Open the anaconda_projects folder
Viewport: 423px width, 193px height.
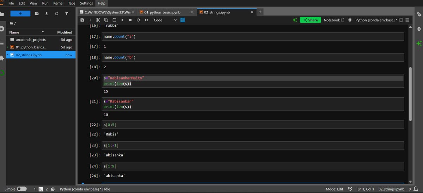(x=41, y=40)
